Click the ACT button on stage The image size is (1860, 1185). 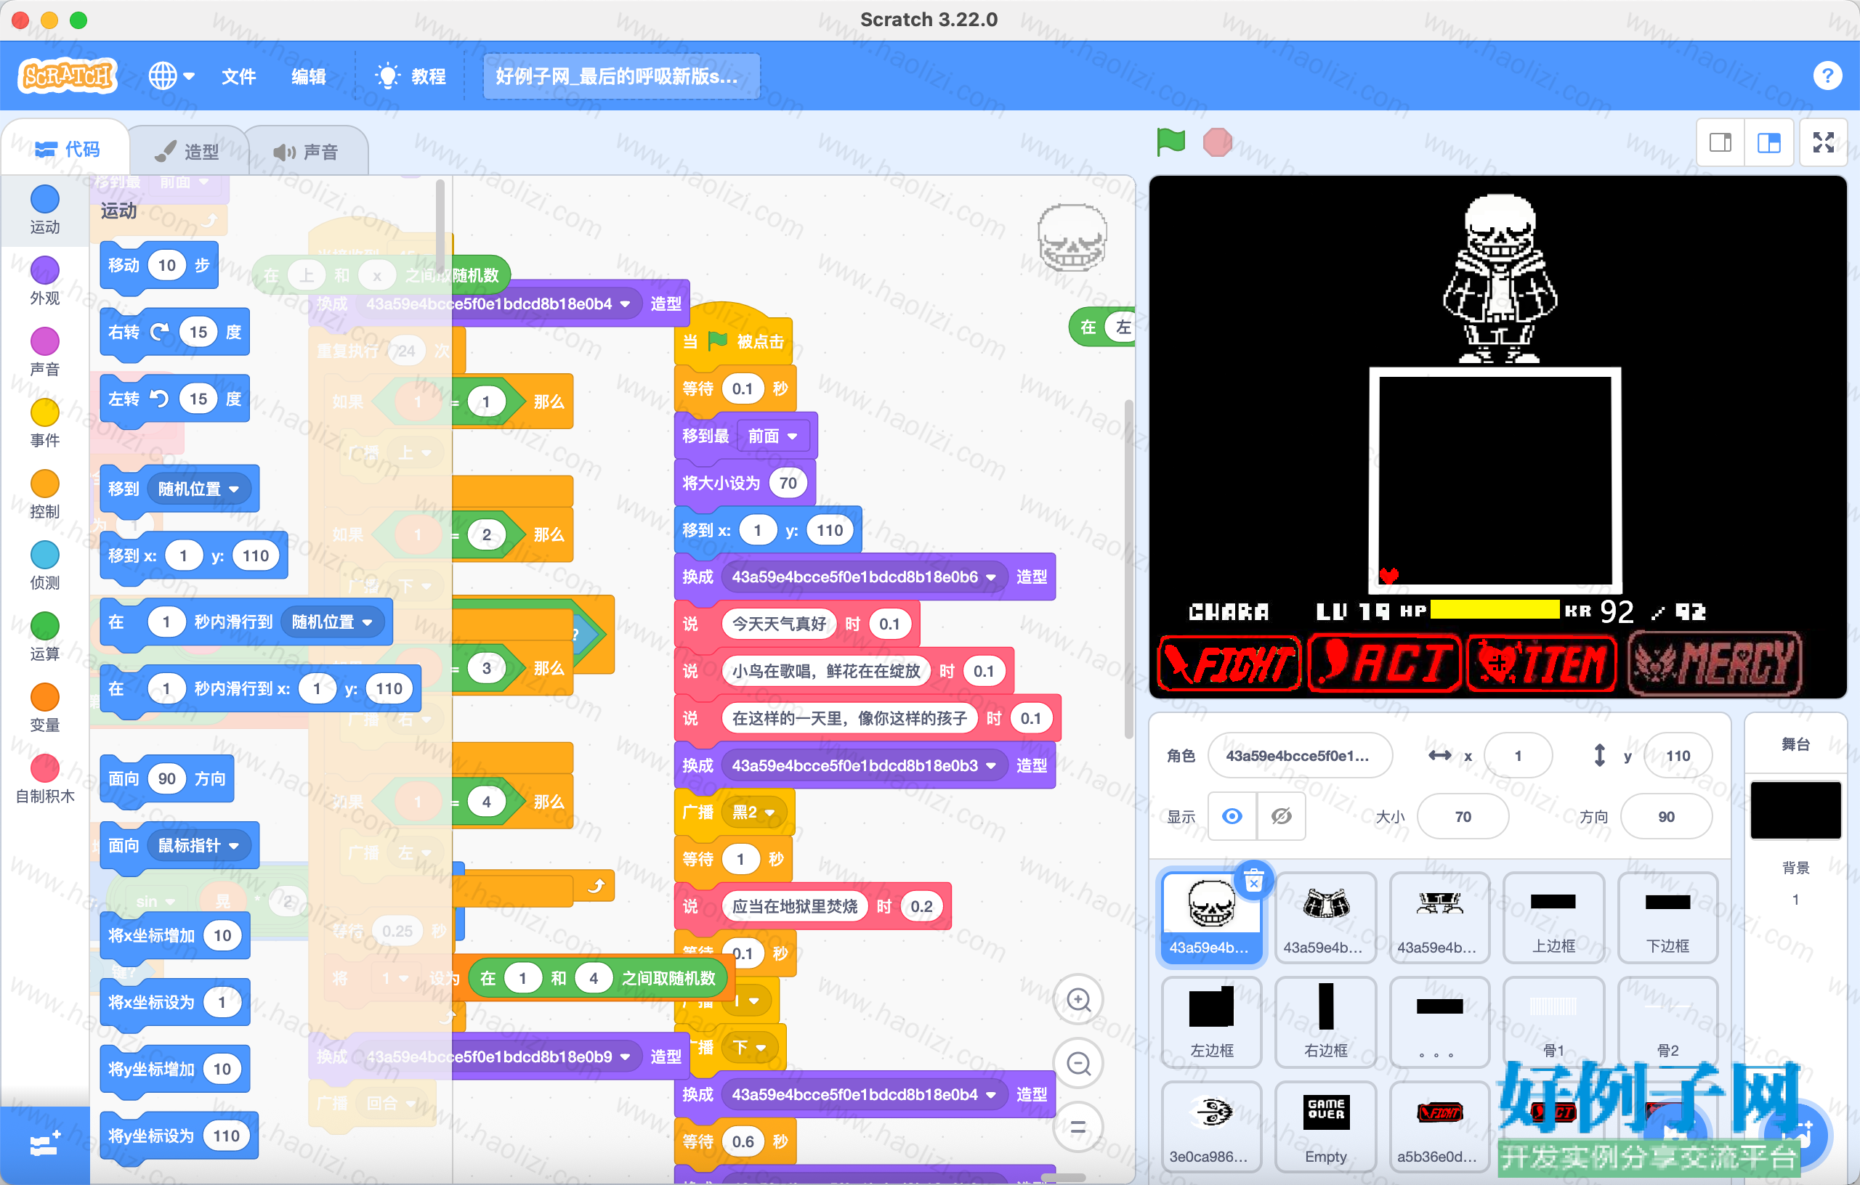(x=1384, y=663)
